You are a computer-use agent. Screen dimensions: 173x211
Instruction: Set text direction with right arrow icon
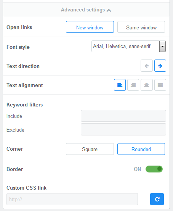click(x=160, y=66)
